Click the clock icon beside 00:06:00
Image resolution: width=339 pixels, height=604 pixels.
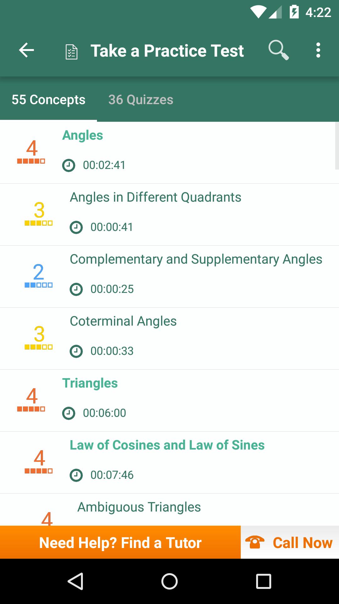[x=69, y=413]
